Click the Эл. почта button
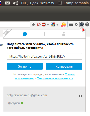 [x=25, y=66]
